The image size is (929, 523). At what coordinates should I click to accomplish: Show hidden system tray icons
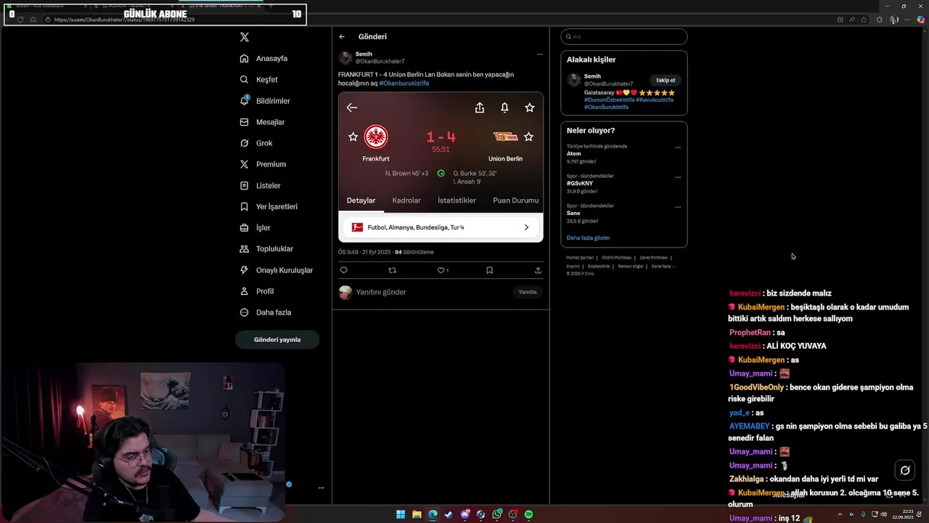[840, 514]
